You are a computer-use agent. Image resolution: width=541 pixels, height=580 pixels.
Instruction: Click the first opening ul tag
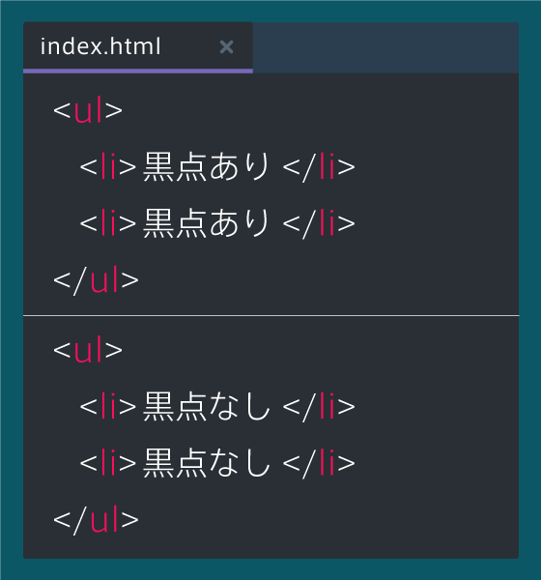click(x=88, y=110)
